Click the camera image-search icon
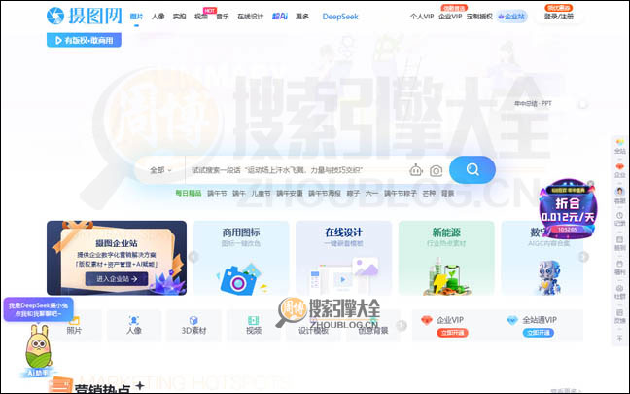The height and width of the screenshot is (394, 630). 436,171
